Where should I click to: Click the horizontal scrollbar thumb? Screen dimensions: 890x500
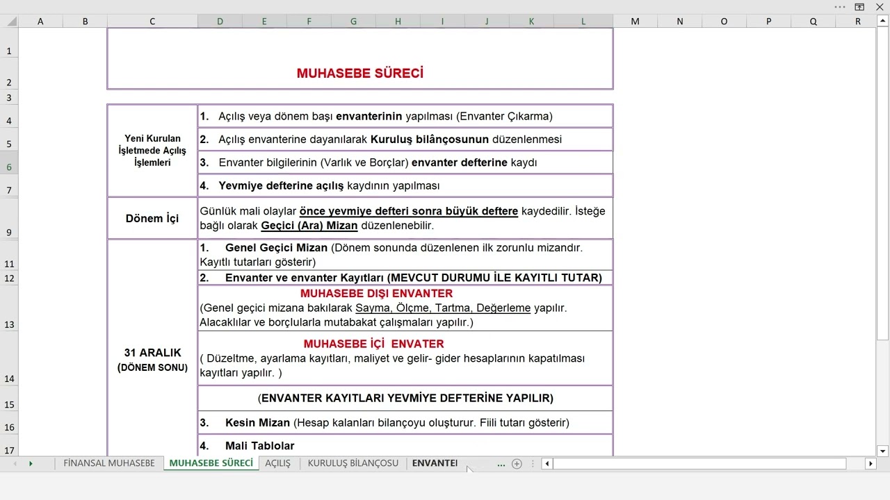coord(699,464)
